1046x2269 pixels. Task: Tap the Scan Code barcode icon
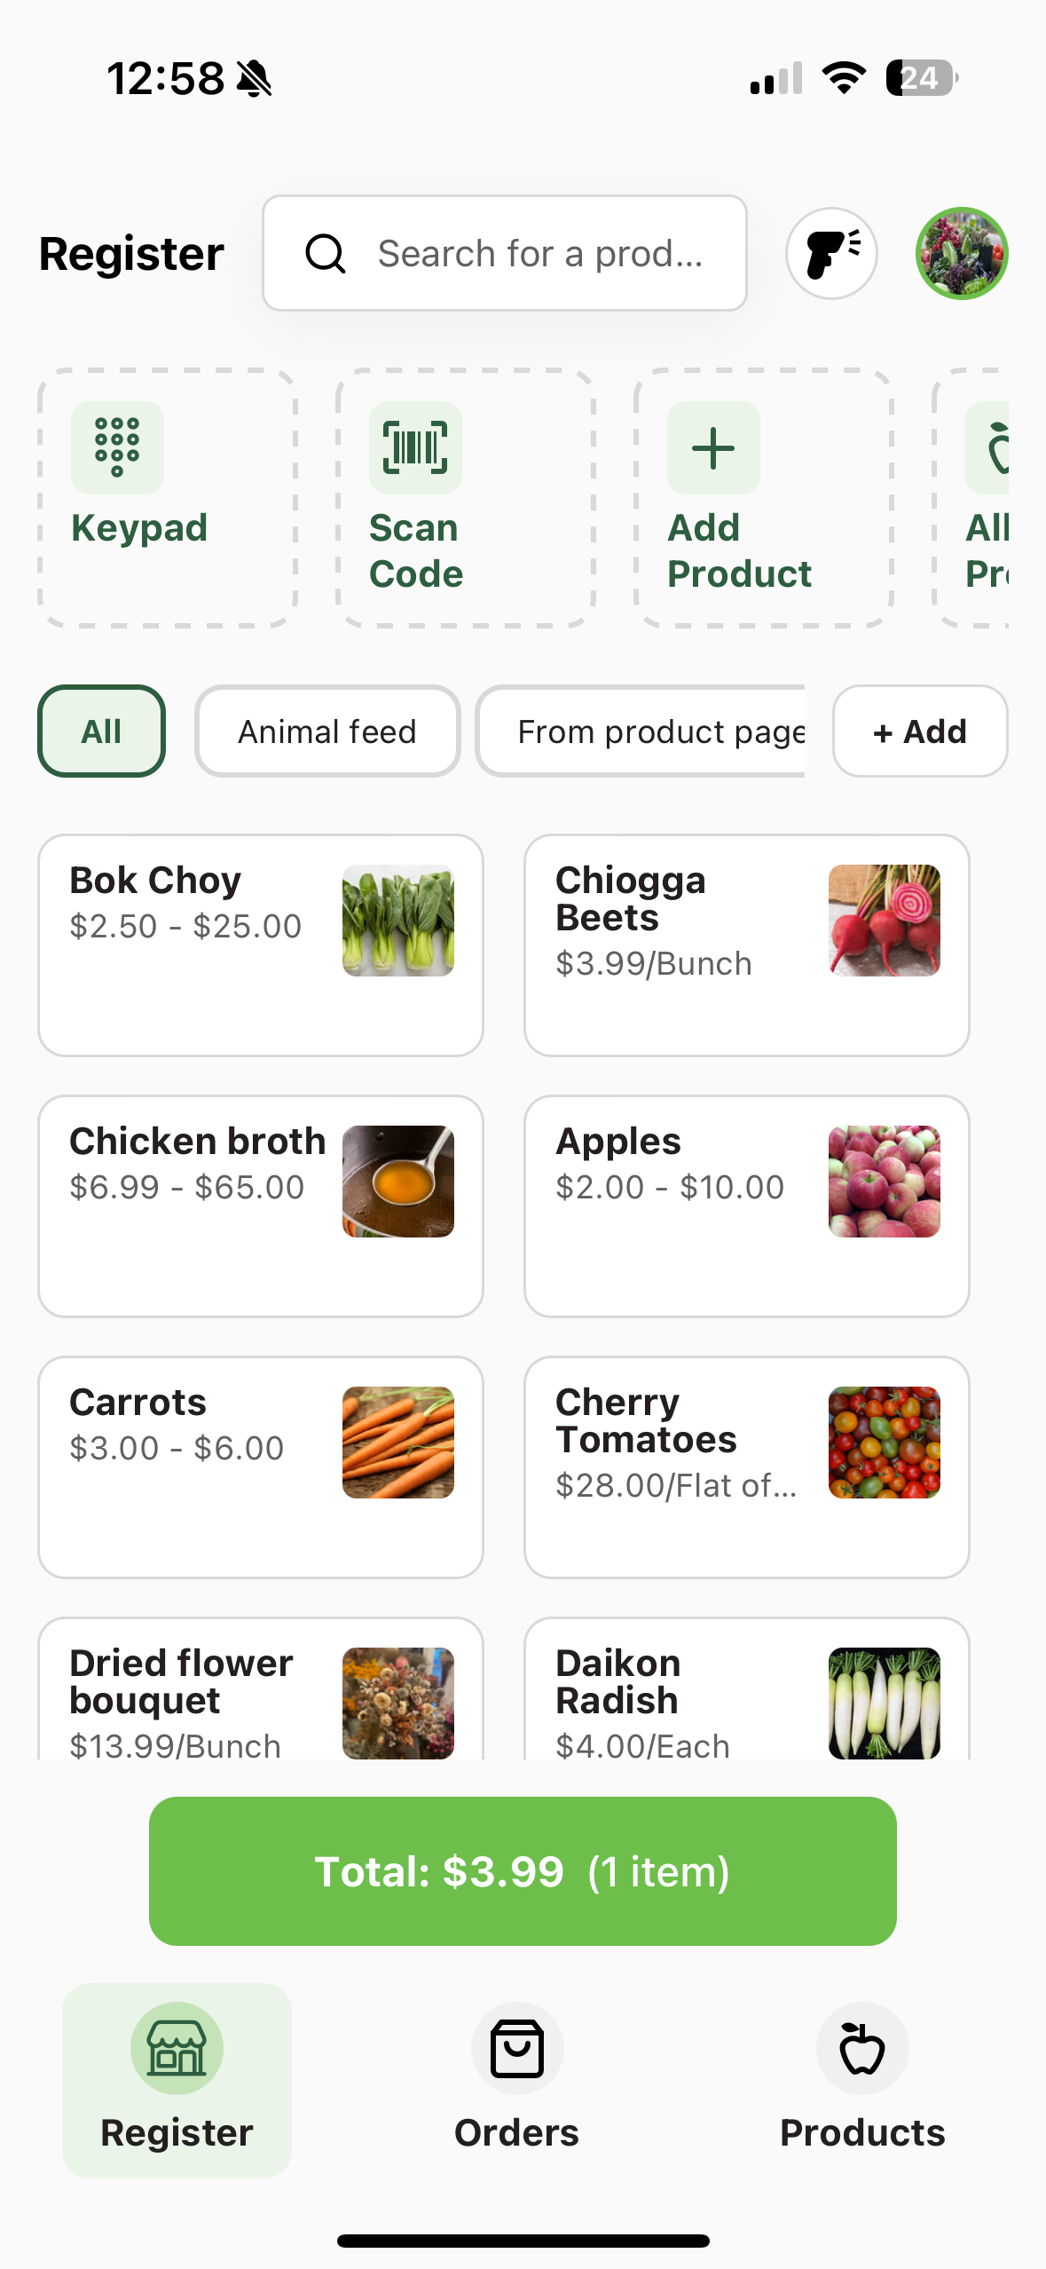pyautogui.click(x=415, y=447)
